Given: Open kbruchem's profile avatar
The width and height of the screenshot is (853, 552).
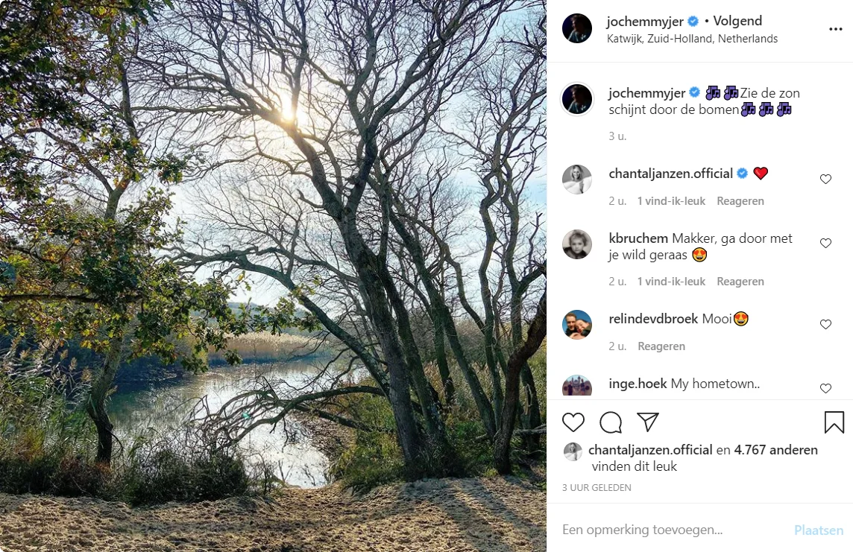Looking at the screenshot, I should [x=576, y=244].
